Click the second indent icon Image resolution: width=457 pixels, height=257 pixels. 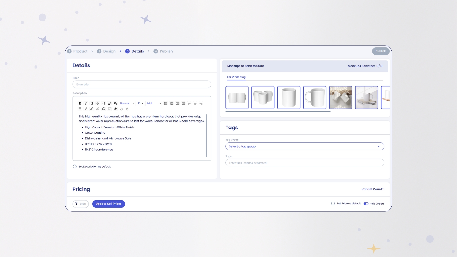[183, 103]
